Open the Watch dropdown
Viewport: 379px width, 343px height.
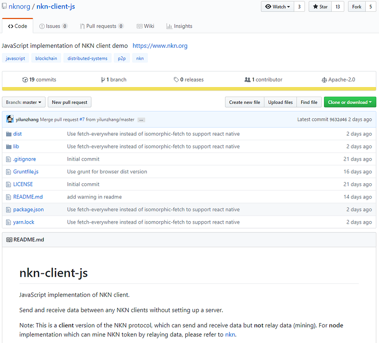(278, 7)
